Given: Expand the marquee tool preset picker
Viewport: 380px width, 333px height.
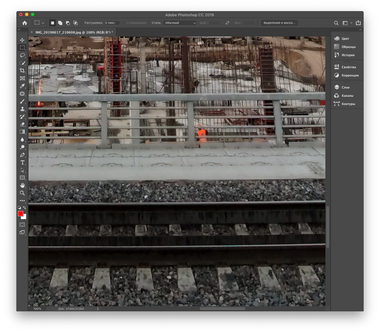Looking at the screenshot, I should click(43, 23).
